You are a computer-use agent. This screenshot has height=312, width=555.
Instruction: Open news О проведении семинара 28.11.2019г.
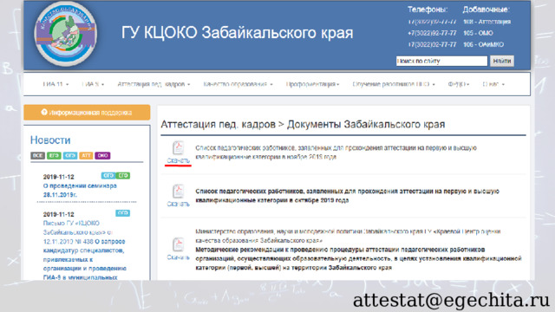[80, 191]
